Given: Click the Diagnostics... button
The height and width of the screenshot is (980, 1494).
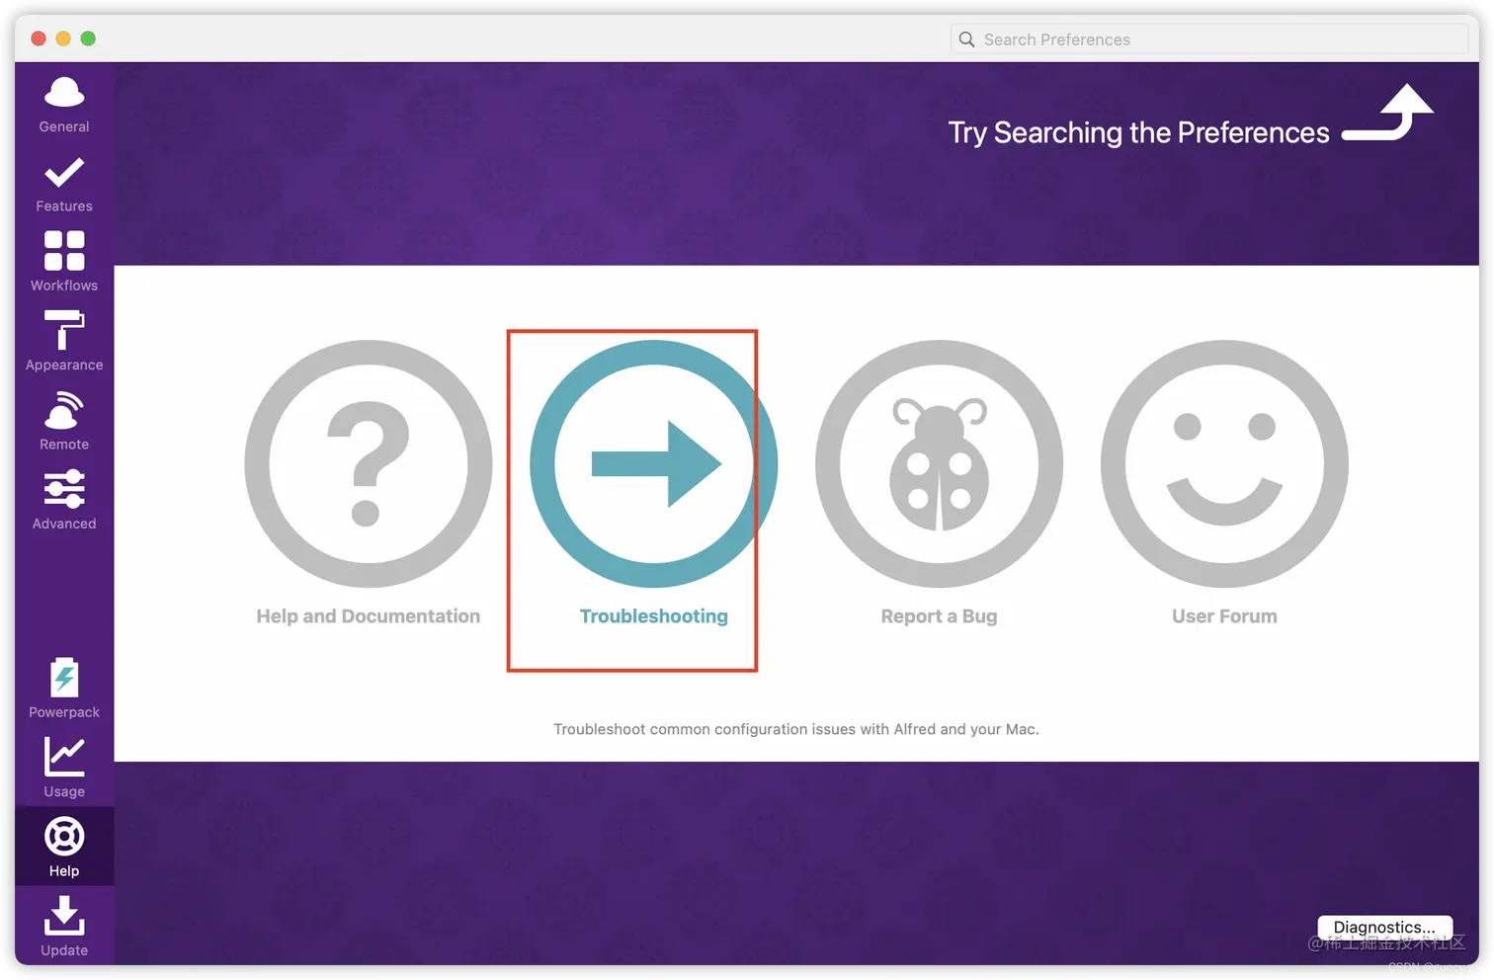Looking at the screenshot, I should (x=1384, y=927).
